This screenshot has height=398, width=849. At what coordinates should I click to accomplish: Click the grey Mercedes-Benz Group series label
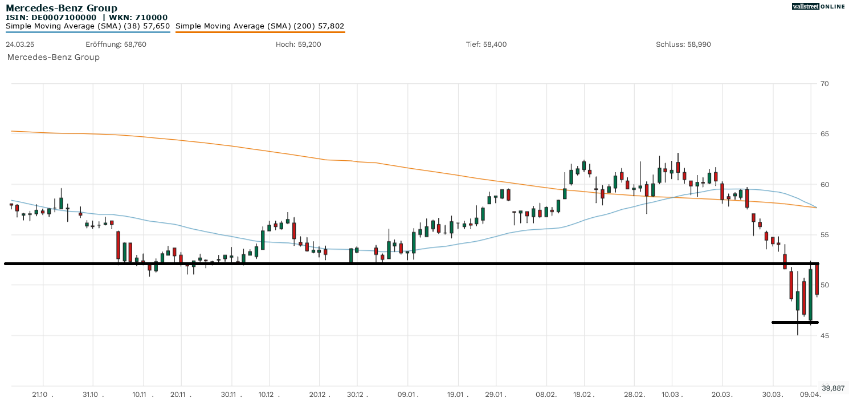[x=53, y=57]
